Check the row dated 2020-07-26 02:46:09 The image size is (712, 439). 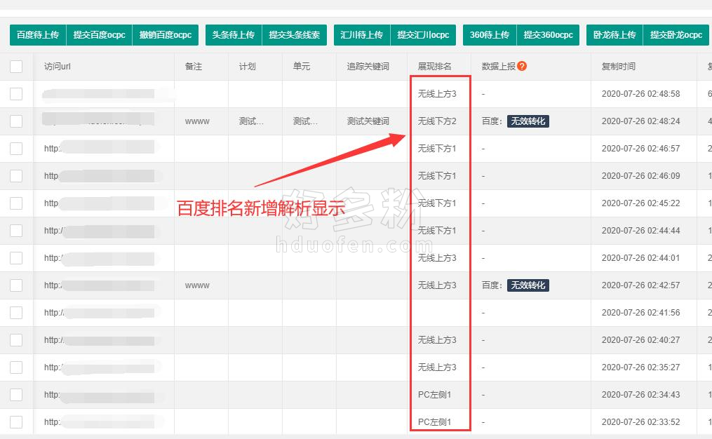(16, 176)
